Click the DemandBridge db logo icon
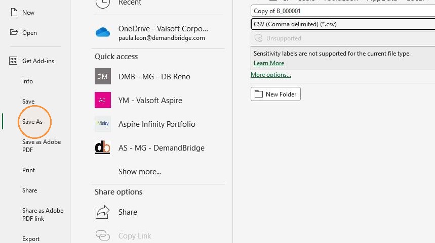The image size is (435, 243). coord(103,147)
